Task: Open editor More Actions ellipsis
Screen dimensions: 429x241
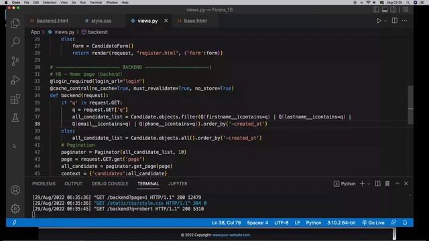Action: tap(405, 21)
